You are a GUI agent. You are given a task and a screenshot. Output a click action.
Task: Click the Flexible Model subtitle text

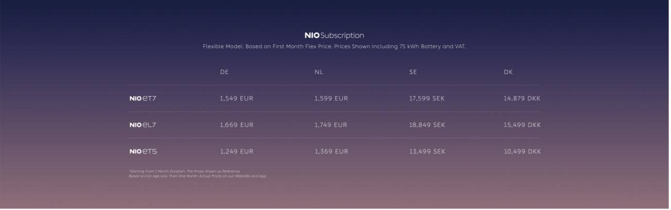pos(334,47)
